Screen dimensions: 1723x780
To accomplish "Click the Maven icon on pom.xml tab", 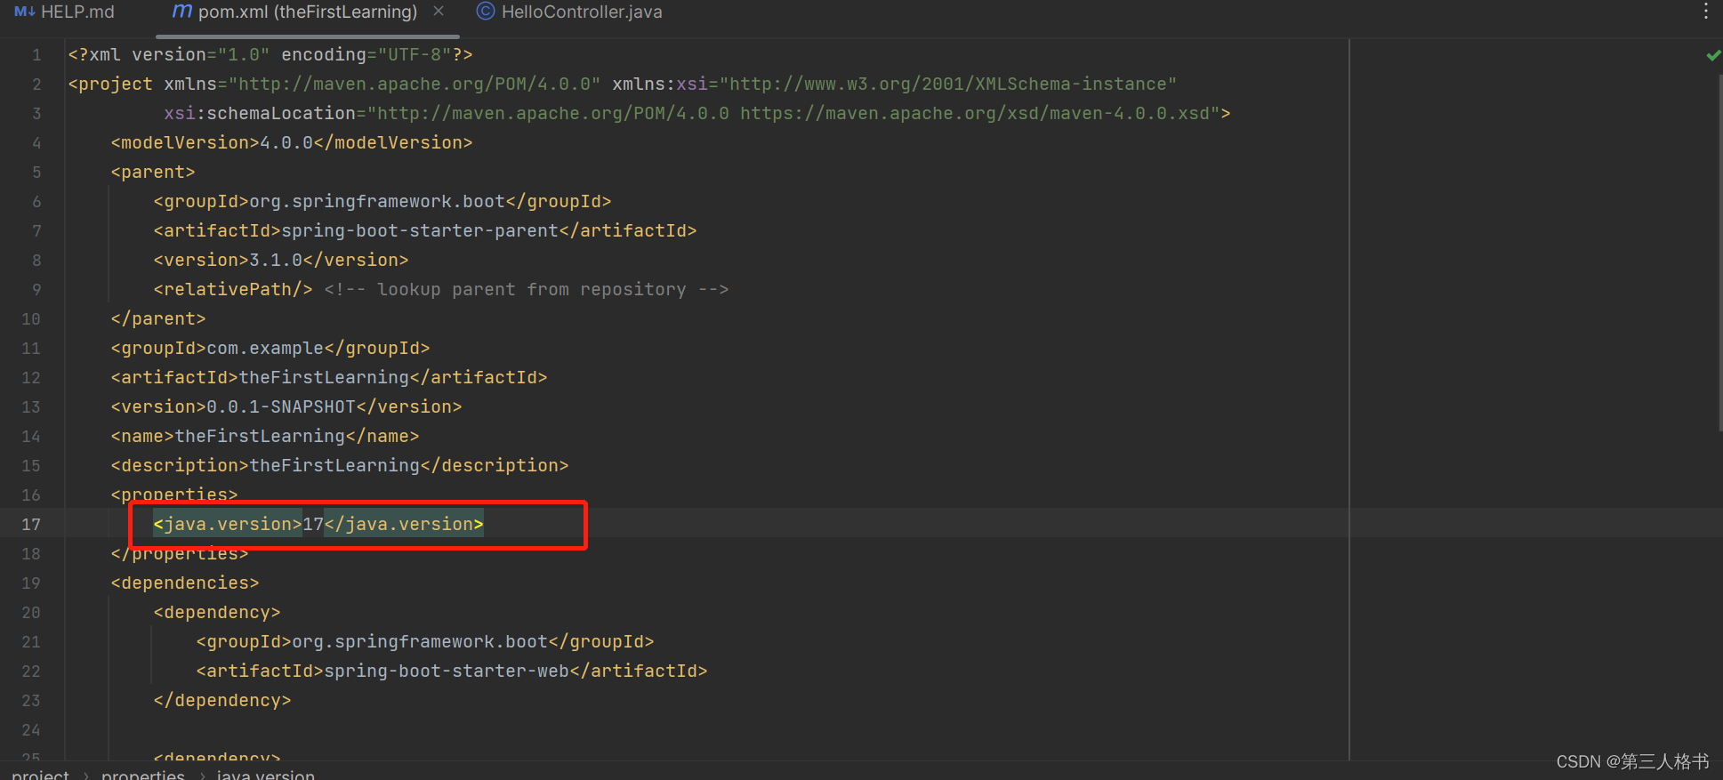I will [182, 12].
